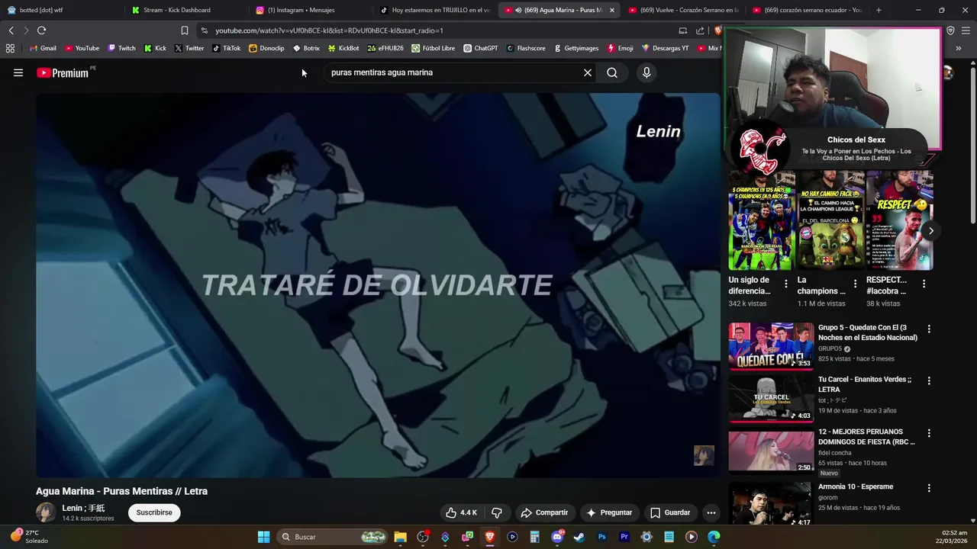
Task: Open options for 'Armonia 10 - Esperame' video
Action: 929,488
